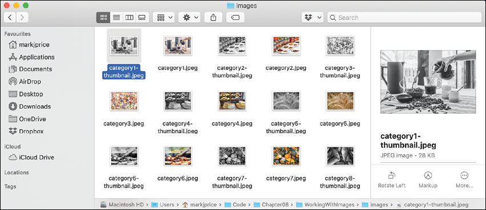Click More... in preview pane
This screenshot has height=210, width=486.
464,180
